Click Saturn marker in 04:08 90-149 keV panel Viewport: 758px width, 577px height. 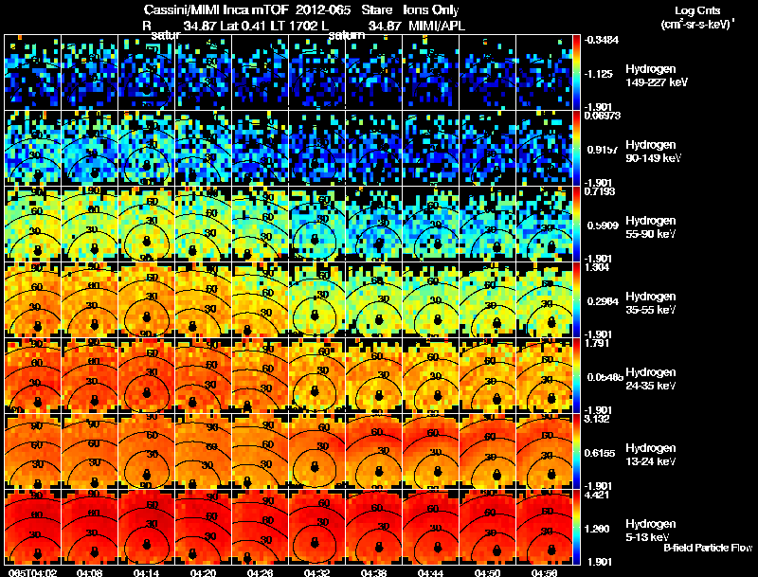(x=95, y=172)
